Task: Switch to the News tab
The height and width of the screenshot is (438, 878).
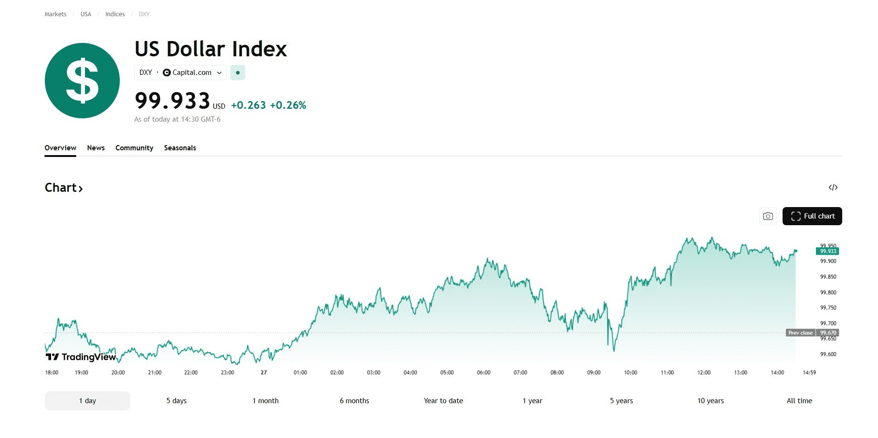Action: (x=96, y=148)
